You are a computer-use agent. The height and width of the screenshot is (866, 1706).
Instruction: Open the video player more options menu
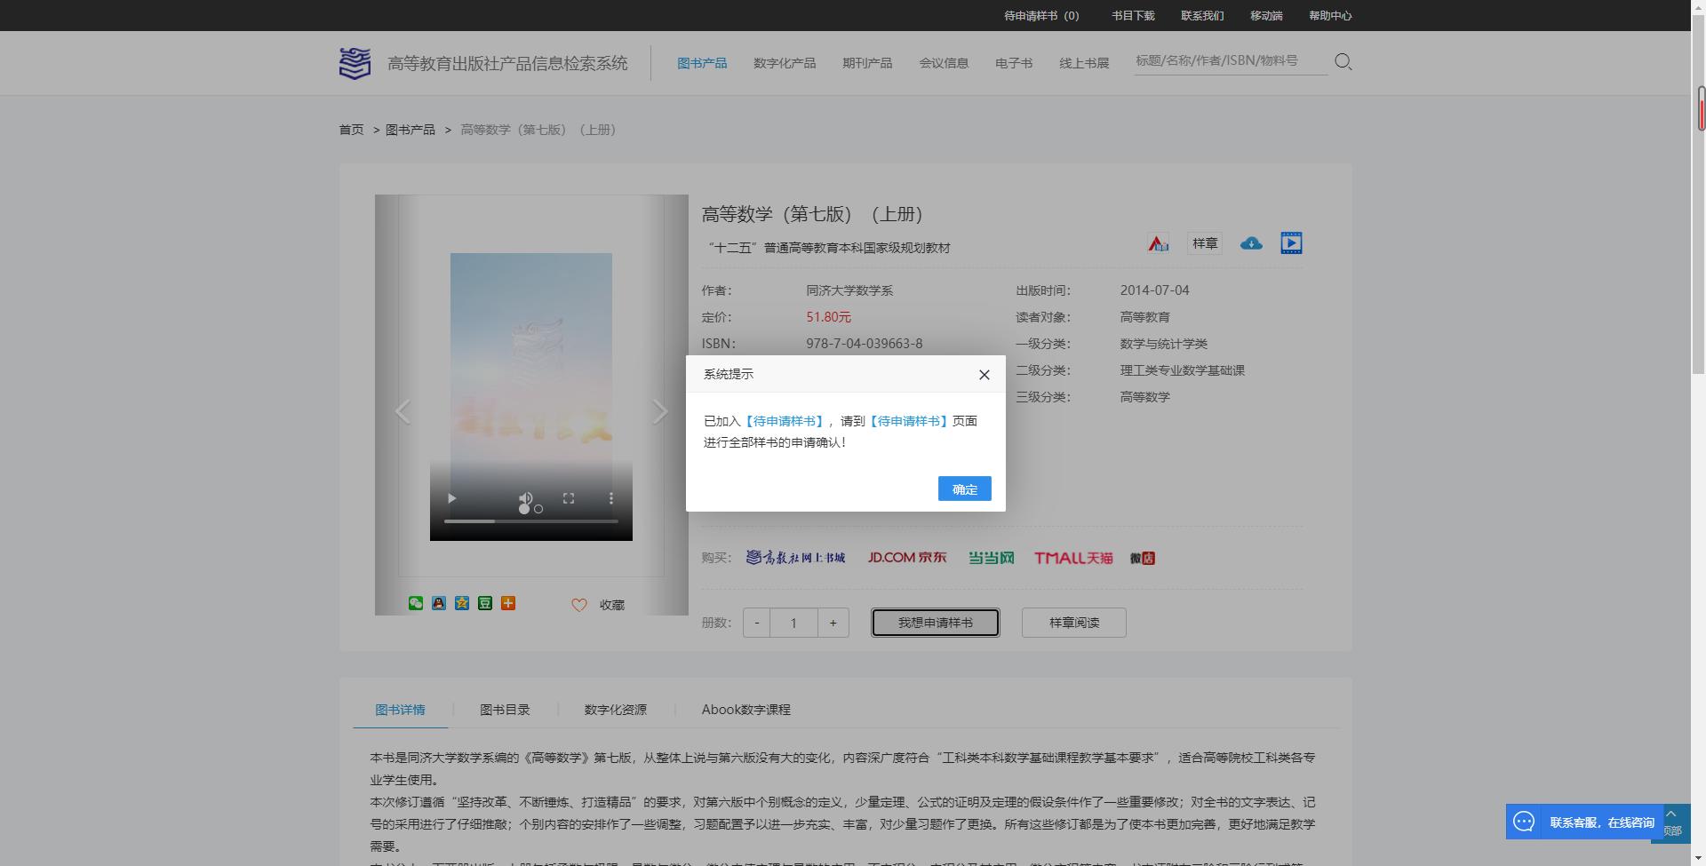coord(610,499)
